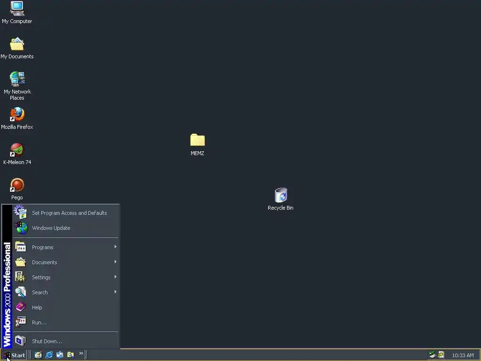The image size is (481, 361).
Task: Select the K-Meleon 74 shortcut
Action: [x=17, y=154]
